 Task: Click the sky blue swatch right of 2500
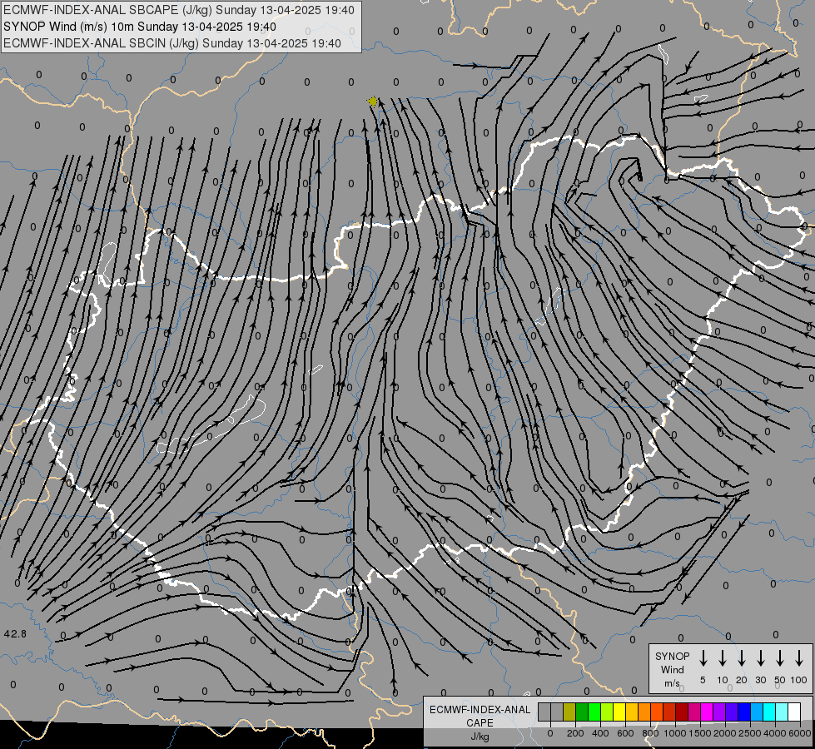758,712
